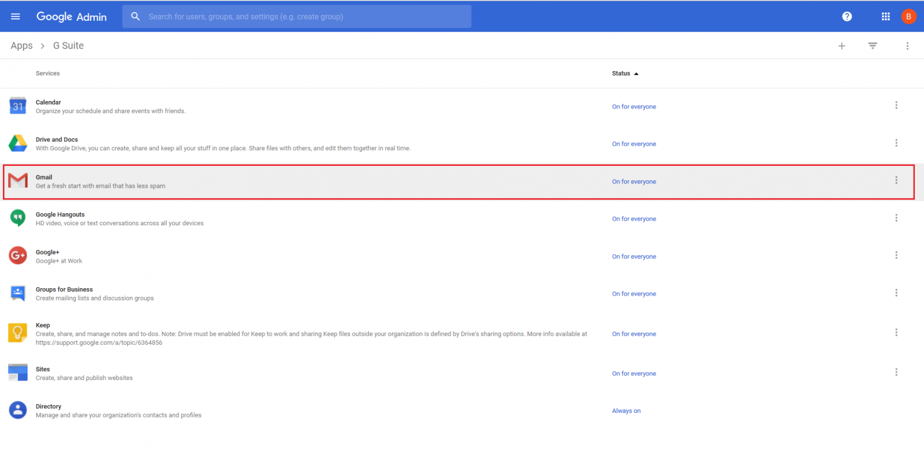
Task: Click the Google Admin logo
Action: pos(72,17)
